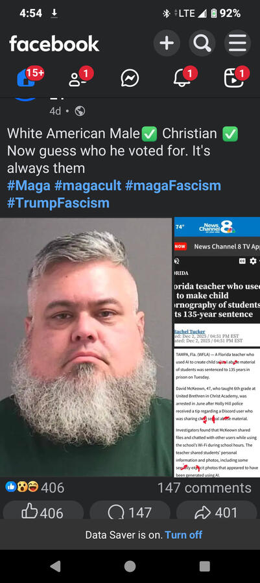The width and height of the screenshot is (260, 583).
Task: Open Facebook search magnifier
Action: pyautogui.click(x=202, y=43)
